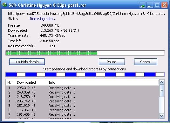Screen dimensions: 170x123
Task: Click file size value 199.000 MB
Action: click(50, 25)
